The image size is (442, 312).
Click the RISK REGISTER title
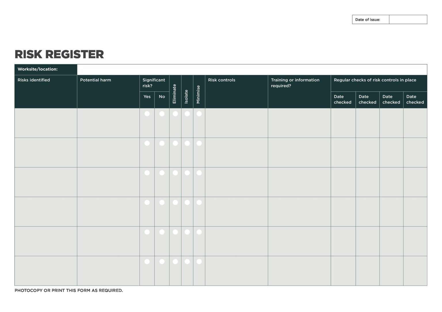pos(59,54)
